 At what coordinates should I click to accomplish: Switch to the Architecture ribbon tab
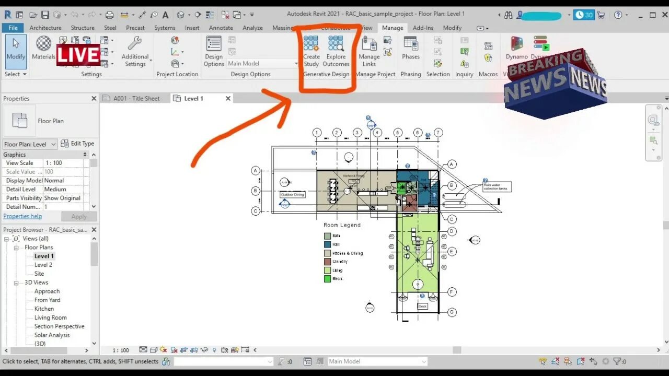click(45, 28)
